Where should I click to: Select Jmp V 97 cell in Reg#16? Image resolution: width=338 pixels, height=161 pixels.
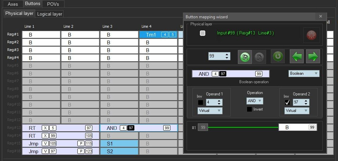[x=60, y=151]
